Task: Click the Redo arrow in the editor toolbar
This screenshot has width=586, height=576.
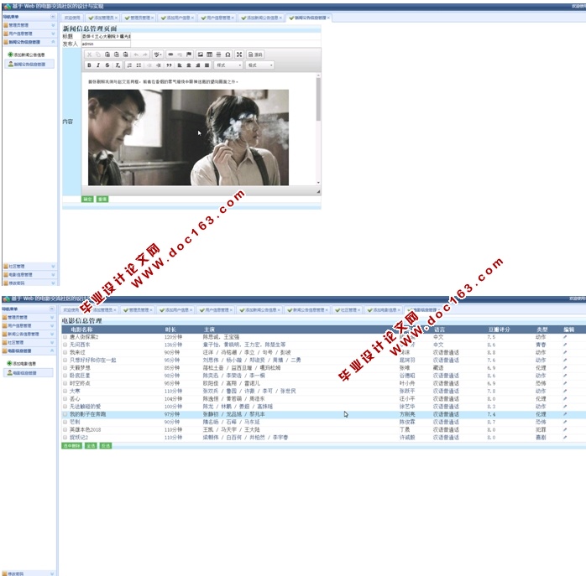Action: coord(145,54)
